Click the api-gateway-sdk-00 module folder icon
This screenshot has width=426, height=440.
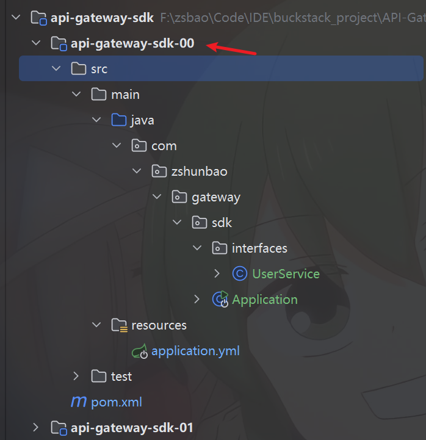tap(59, 43)
